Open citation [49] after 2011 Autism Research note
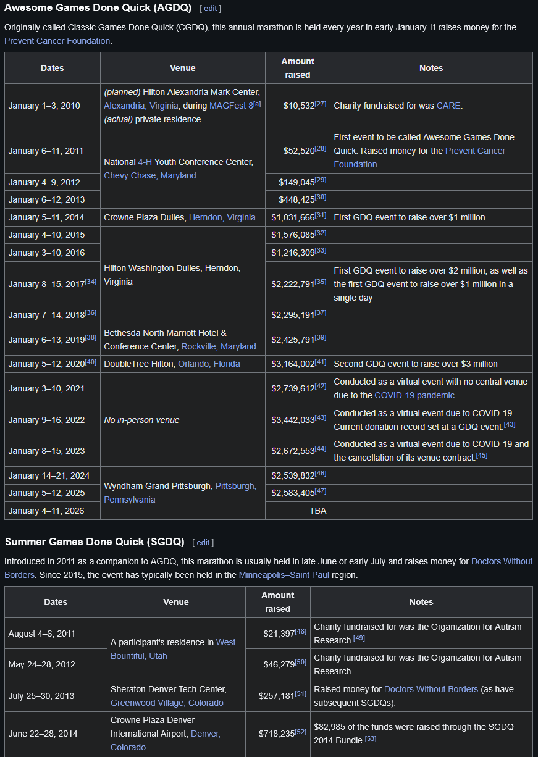The height and width of the screenshot is (757, 538). (x=358, y=638)
